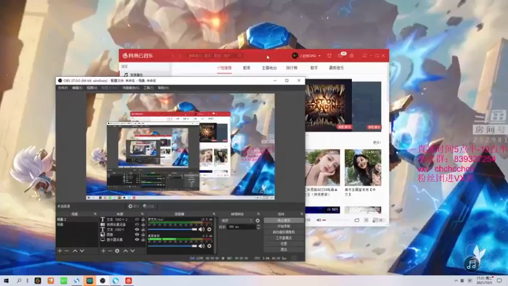Click the 开始录制 recording button
The height and width of the screenshot is (286, 508).
pyautogui.click(x=284, y=226)
